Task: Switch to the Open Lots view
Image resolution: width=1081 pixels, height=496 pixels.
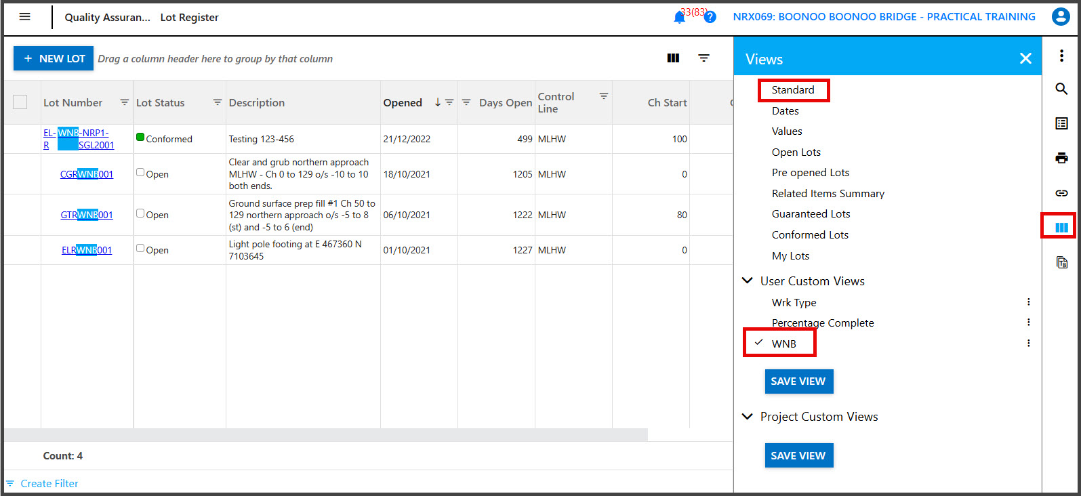Action: (796, 152)
